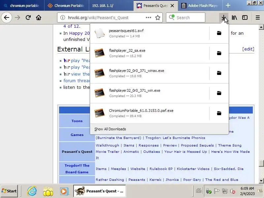This screenshot has height=198, width=264.
Task: Open containing folder for flashplayer32_0r0_371_winax.exe
Action: 219,73
